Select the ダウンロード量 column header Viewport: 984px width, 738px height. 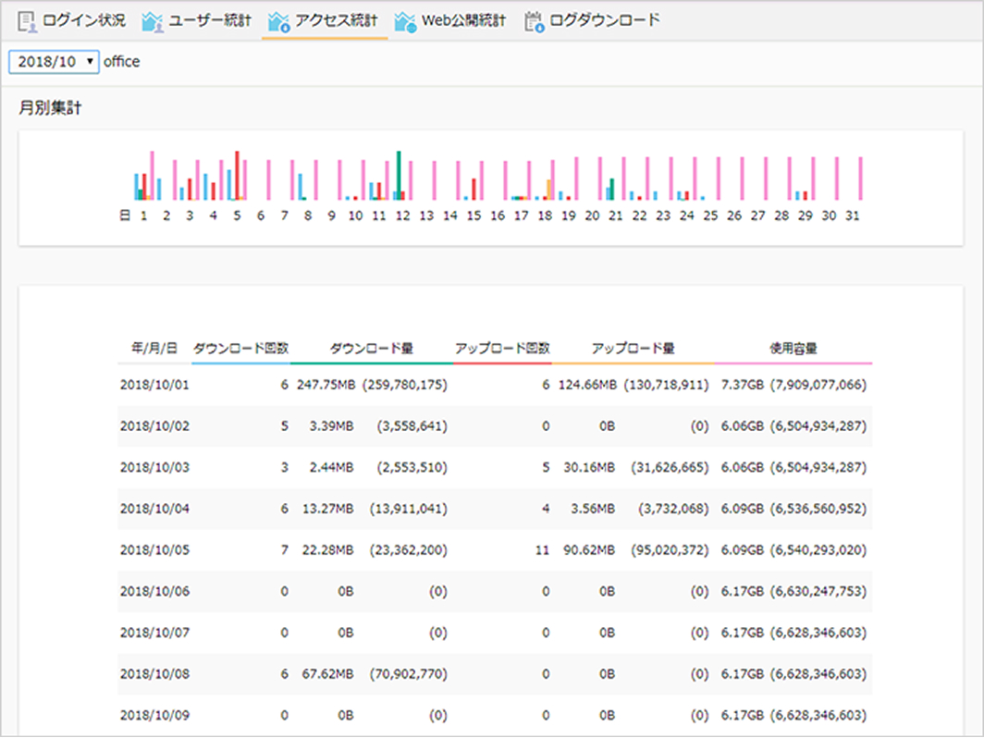371,349
